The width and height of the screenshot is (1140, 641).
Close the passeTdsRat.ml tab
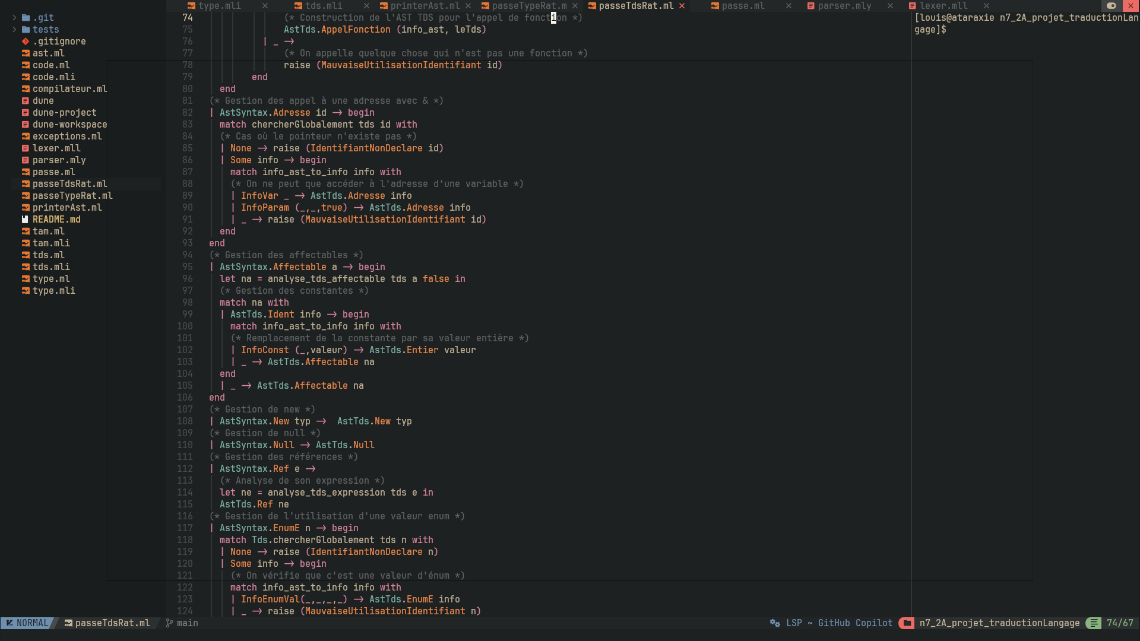click(682, 6)
